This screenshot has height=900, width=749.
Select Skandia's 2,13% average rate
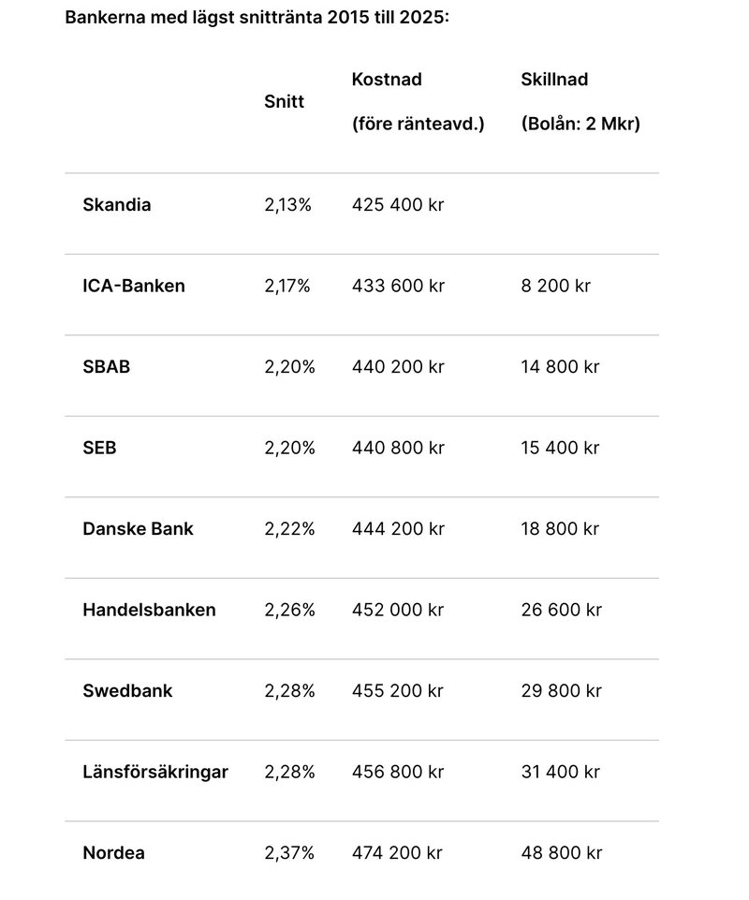287,205
